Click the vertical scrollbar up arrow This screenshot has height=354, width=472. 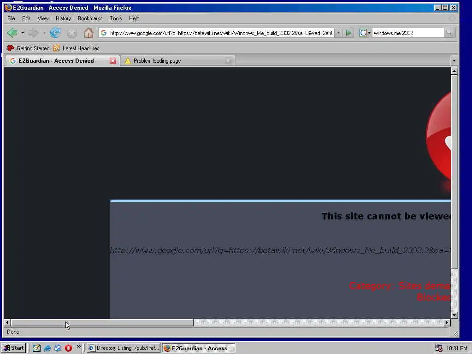pos(454,71)
